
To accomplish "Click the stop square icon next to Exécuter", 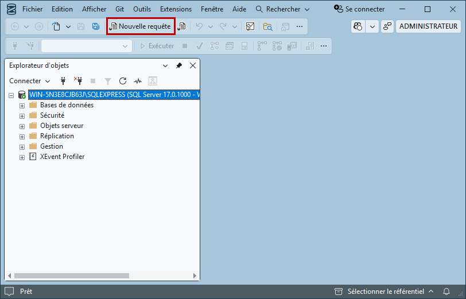I will click(185, 46).
